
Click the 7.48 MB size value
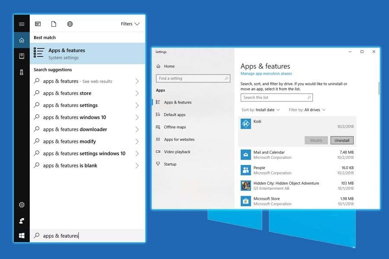(347, 152)
